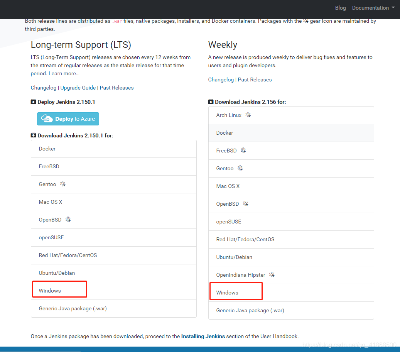Screen dimensions: 400x352
Task: Select Gentoo in the LTS download list
Action: tap(114, 184)
